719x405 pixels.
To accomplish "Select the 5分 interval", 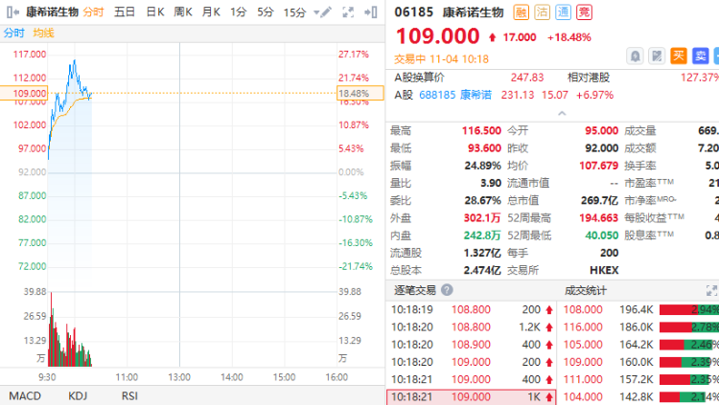I will point(265,11).
